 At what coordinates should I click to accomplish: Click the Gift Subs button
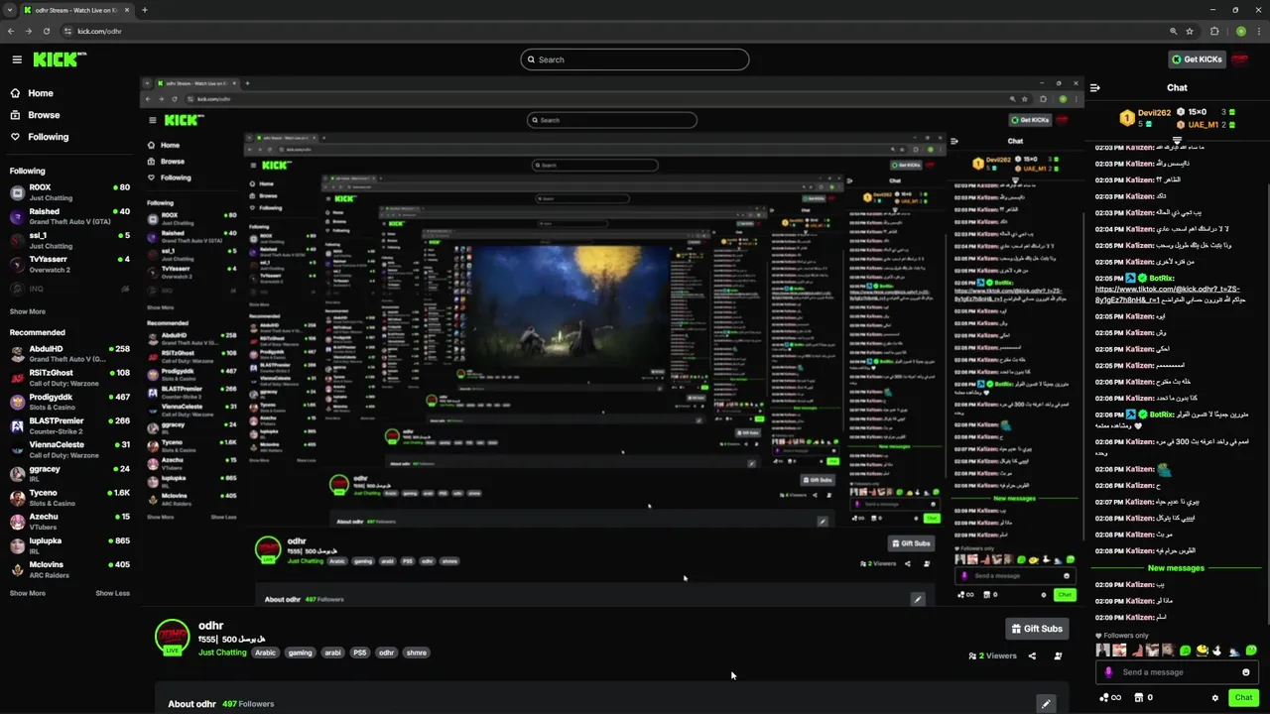(1036, 629)
